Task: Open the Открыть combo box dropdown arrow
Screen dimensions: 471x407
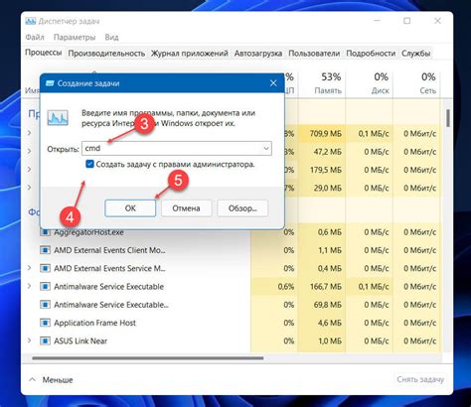Action: [x=266, y=149]
